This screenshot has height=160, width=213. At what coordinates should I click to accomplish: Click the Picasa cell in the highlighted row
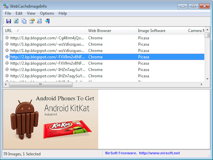pyautogui.click(x=143, y=57)
